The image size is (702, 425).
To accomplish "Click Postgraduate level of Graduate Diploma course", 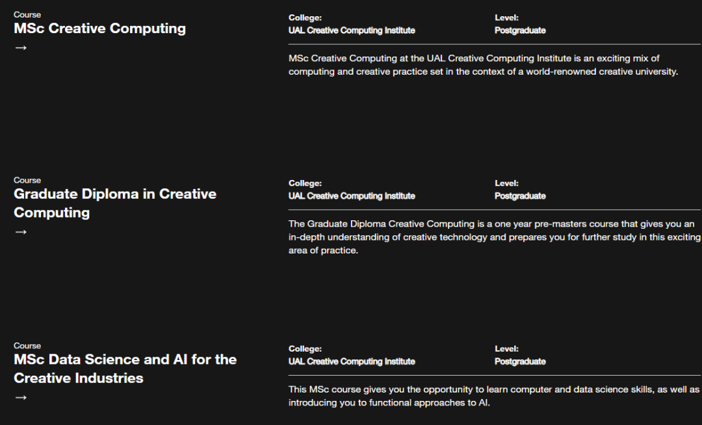I will coord(520,196).
